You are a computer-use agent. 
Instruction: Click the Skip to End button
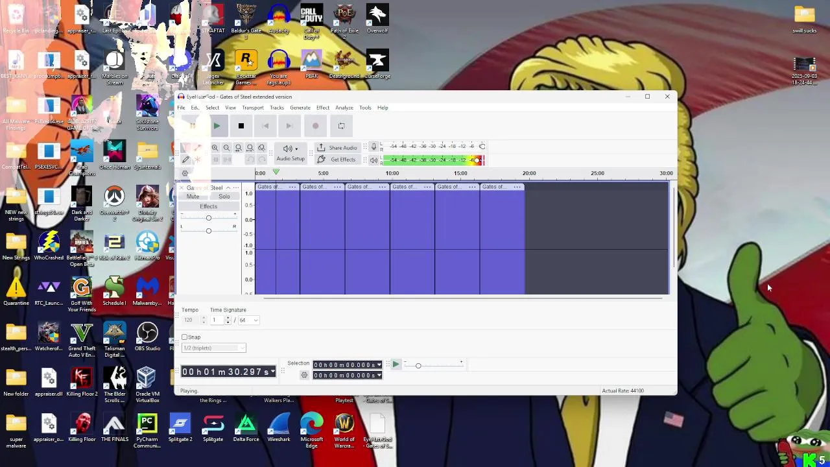pos(289,126)
